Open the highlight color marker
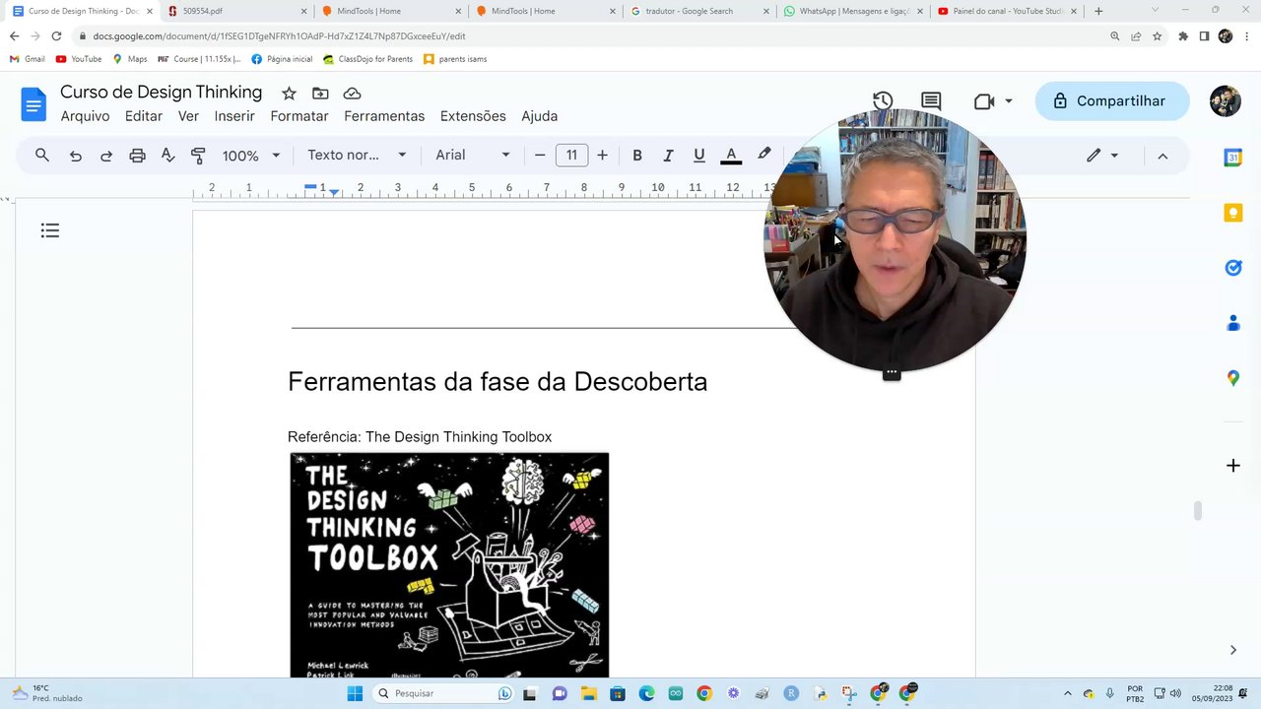 (x=763, y=155)
